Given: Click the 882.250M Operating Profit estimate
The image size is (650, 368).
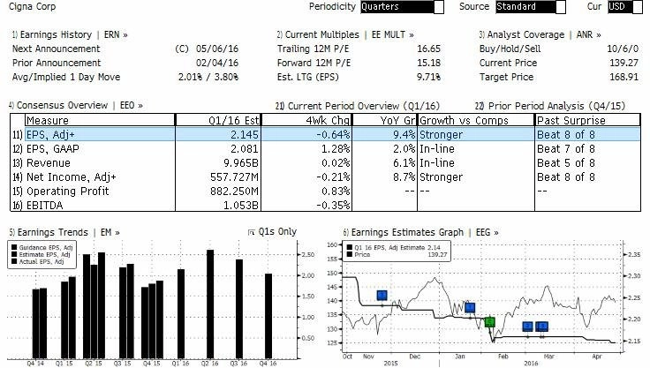Looking at the screenshot, I should pos(234,191).
